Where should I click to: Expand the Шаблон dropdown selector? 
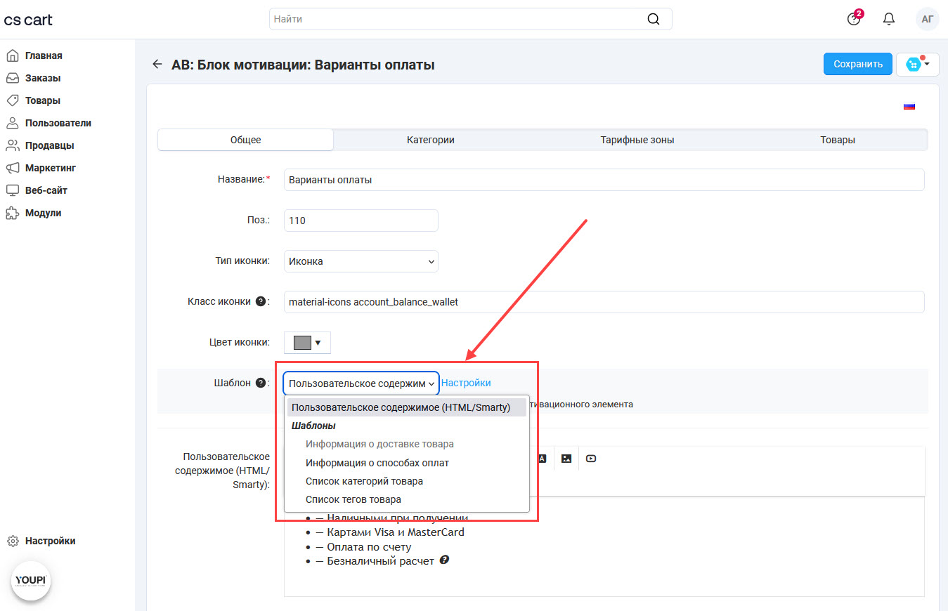[x=361, y=383]
